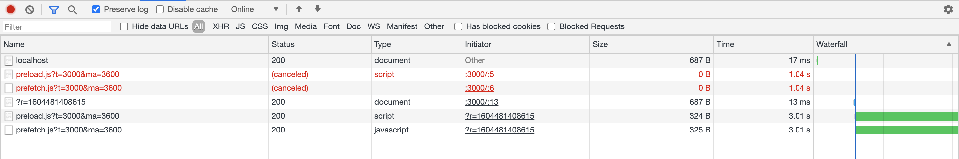The image size is (959, 159).
Task: Open initiator link :3000/:13
Action: (481, 102)
